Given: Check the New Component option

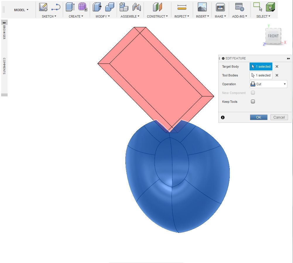Looking at the screenshot, I should click(x=253, y=93).
